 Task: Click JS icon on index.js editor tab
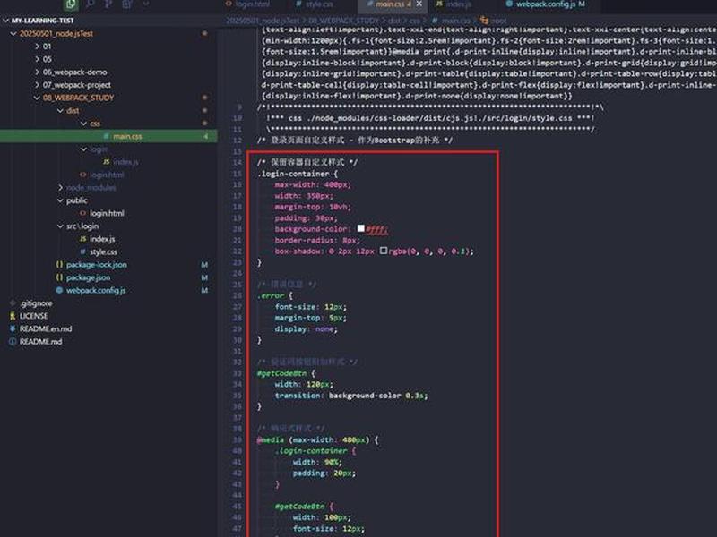click(439, 4)
